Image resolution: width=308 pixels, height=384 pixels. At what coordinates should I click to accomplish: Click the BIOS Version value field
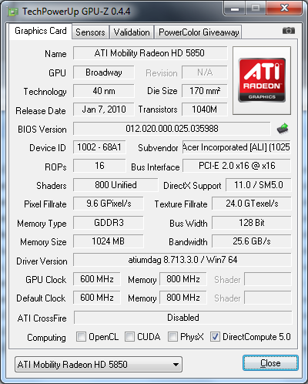[x=172, y=129]
